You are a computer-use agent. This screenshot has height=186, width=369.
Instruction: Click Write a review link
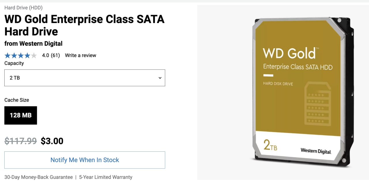80,55
